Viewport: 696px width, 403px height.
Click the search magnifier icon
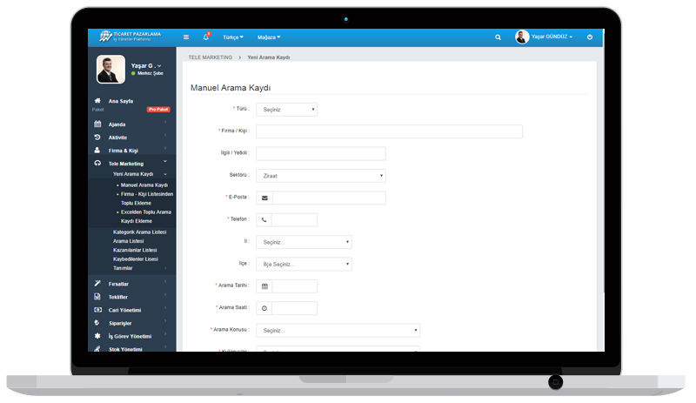pos(498,37)
